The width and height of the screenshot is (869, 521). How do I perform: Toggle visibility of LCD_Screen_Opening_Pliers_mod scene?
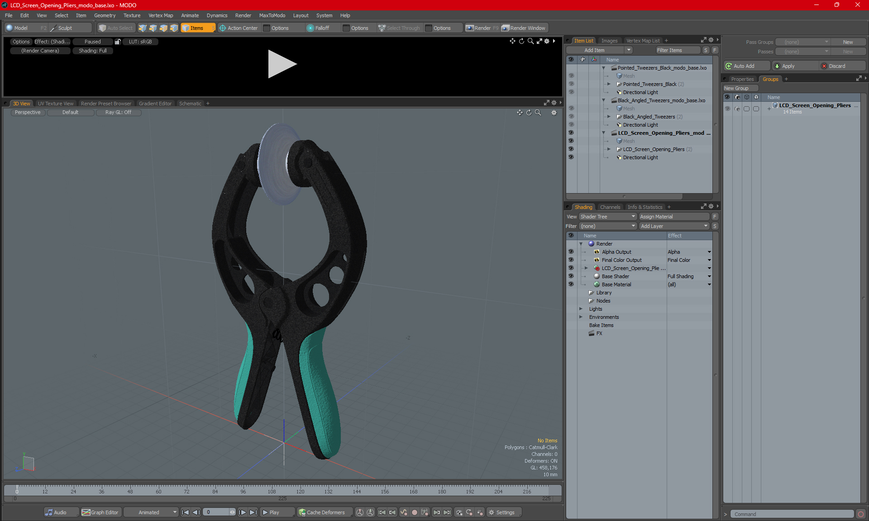[x=571, y=133]
